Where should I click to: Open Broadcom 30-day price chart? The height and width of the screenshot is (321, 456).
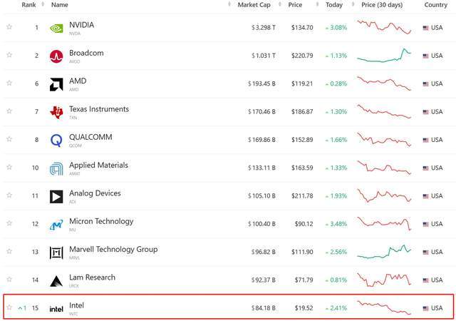[x=384, y=56]
